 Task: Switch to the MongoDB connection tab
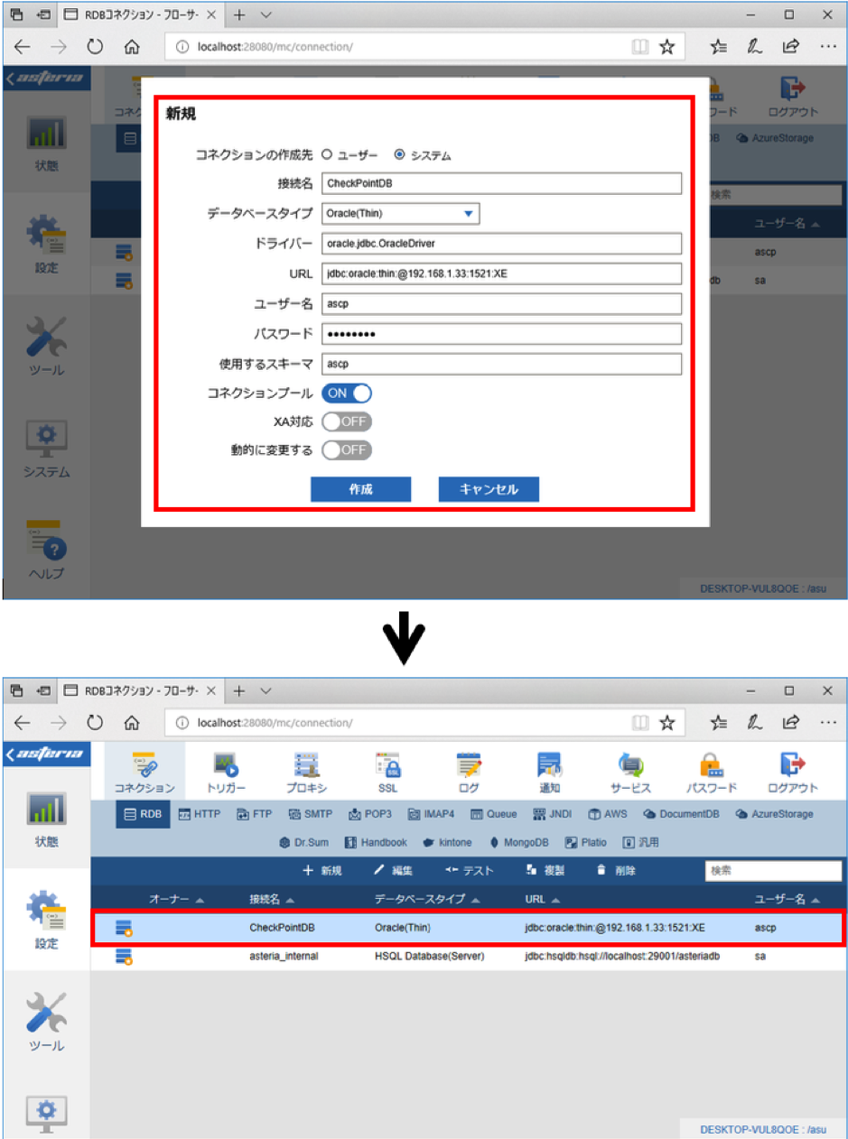pyautogui.click(x=520, y=843)
